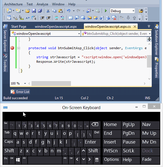163x167 pixels.
Task: Open the Add New Item dropdown arrow
Action: (x=23, y=11)
